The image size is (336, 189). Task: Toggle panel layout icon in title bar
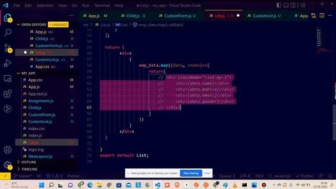pyautogui.click(x=286, y=5)
